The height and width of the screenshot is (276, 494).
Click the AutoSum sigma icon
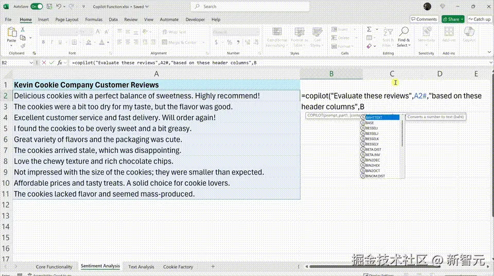point(369,29)
